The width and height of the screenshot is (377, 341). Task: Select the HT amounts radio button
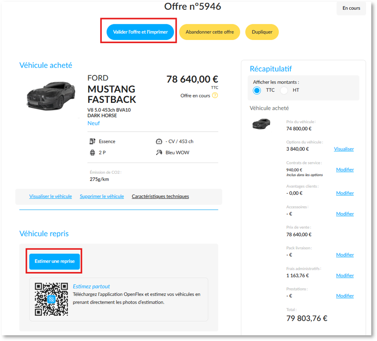pos(284,91)
